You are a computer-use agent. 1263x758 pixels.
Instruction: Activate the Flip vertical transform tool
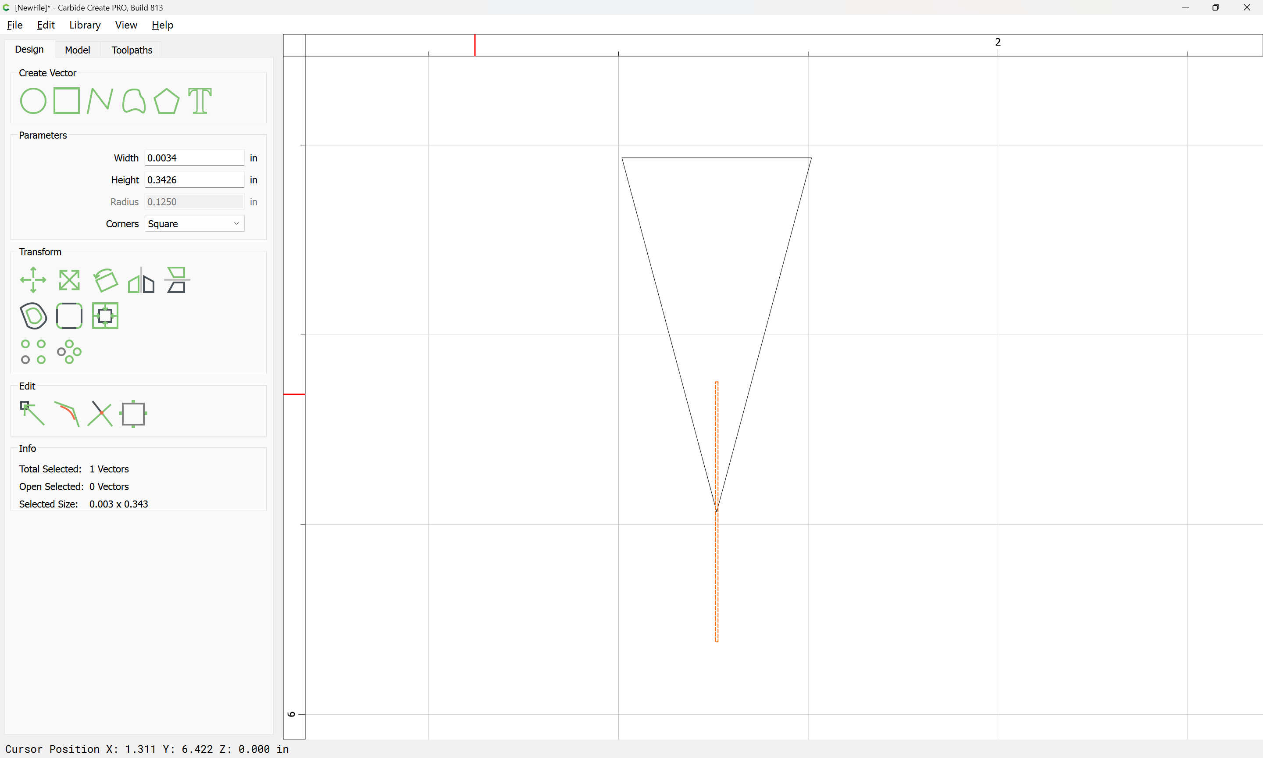[177, 280]
